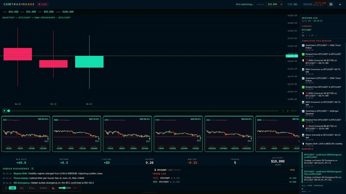Open 'RSI Divergence on BTC/USDT' research card
Image resolution: width=346 pixels, height=194 pixels.
click(322, 160)
